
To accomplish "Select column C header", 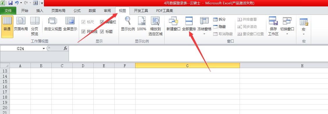I will pyautogui.click(x=62, y=65).
